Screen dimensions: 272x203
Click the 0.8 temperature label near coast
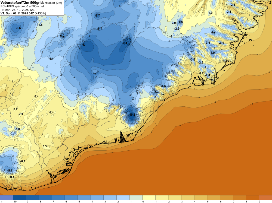pos(213,80)
